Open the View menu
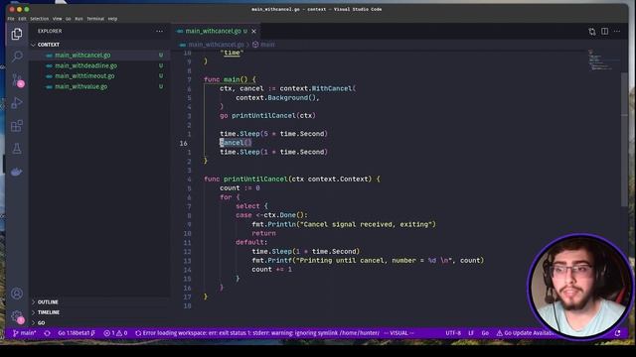The height and width of the screenshot is (357, 636). click(x=58, y=19)
